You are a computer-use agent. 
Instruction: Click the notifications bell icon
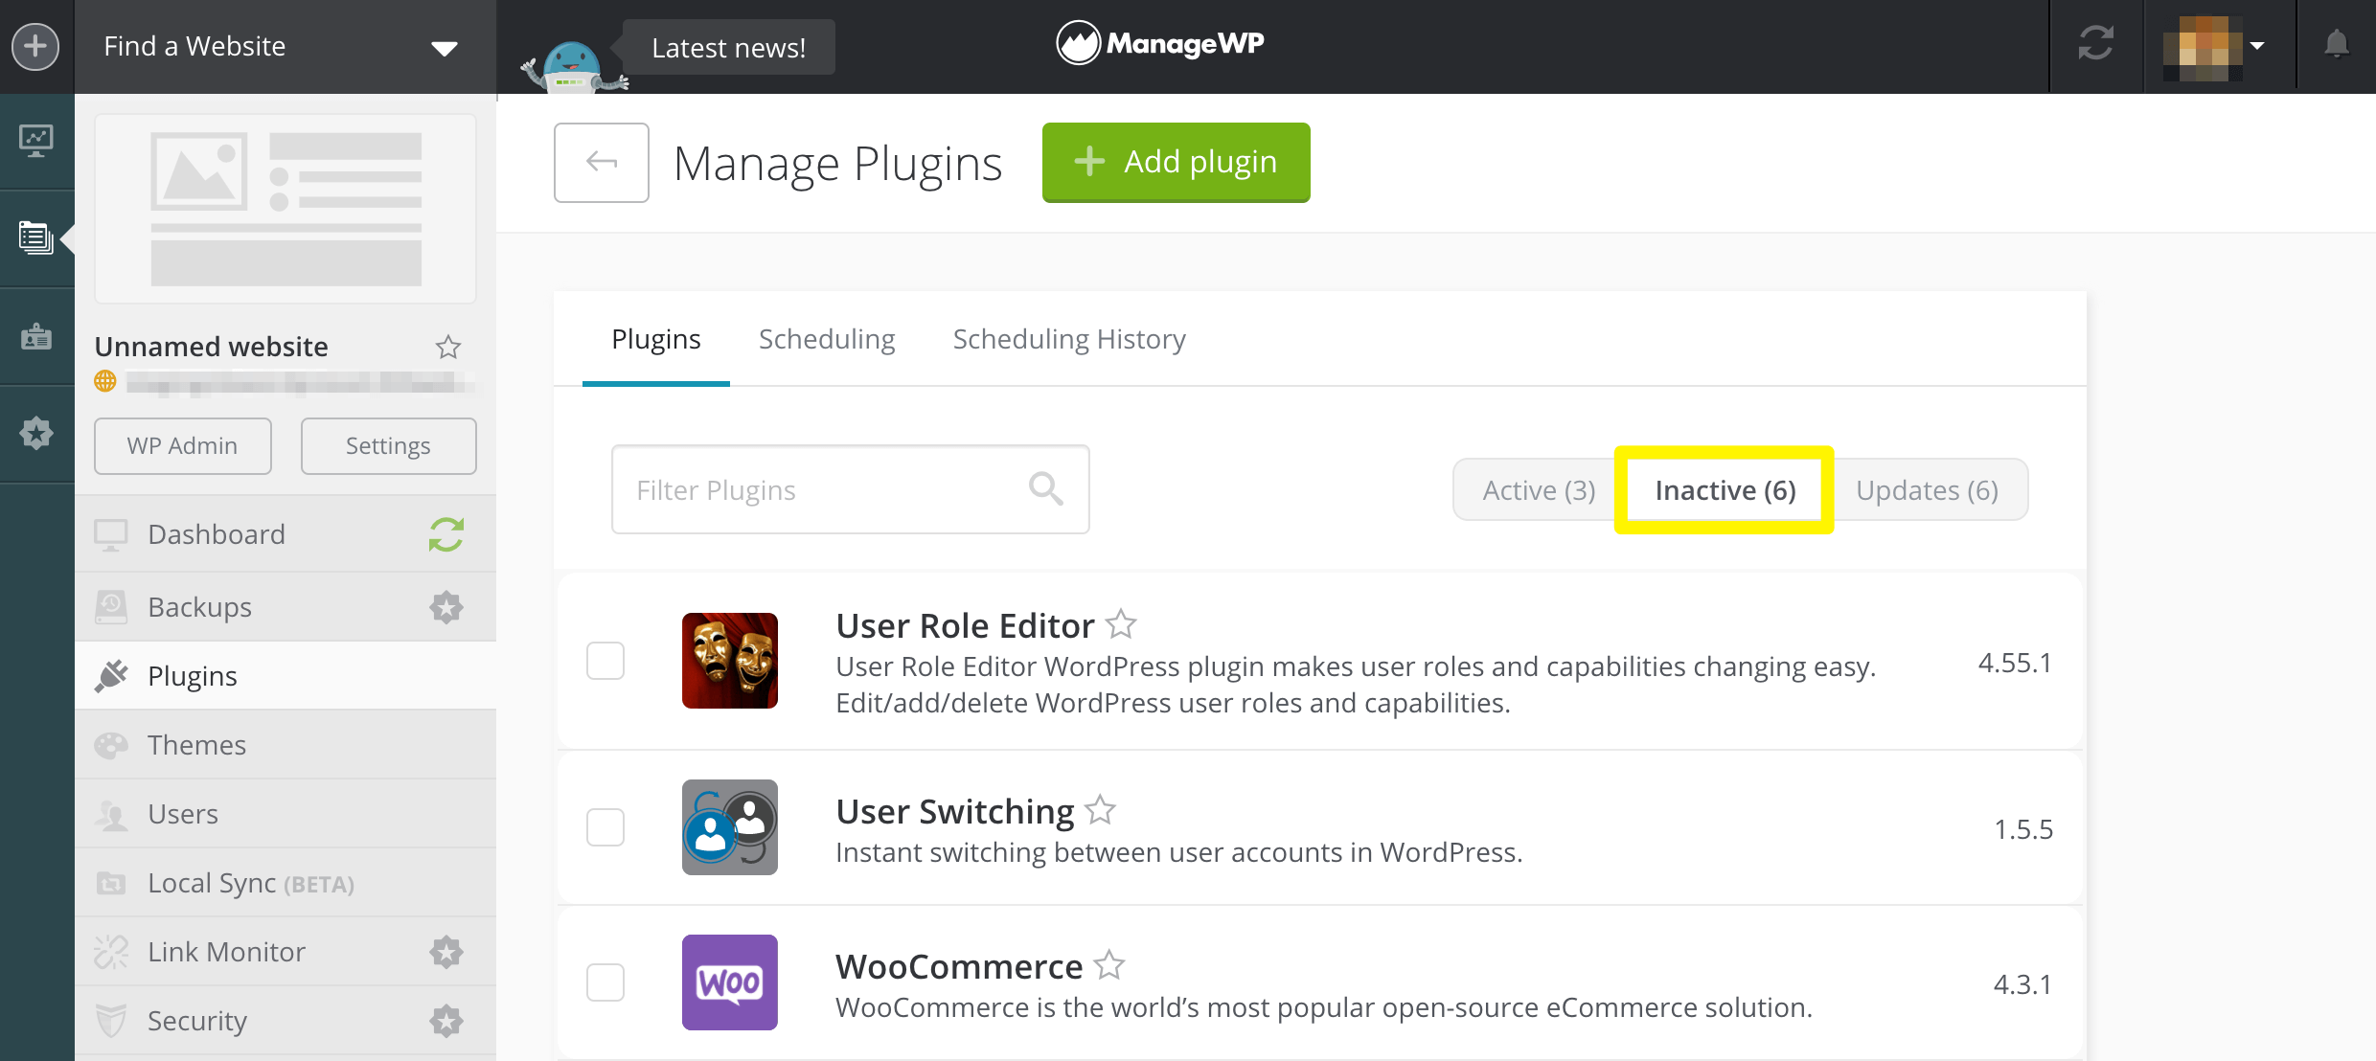click(2336, 44)
